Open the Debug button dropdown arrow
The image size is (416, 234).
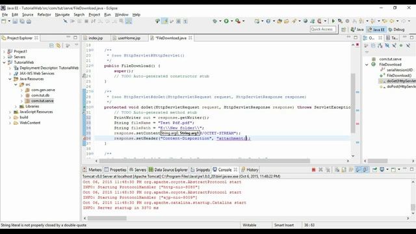point(220,21)
